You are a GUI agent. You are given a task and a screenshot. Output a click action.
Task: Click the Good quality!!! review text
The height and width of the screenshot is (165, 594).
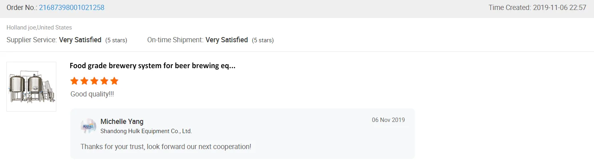(92, 94)
